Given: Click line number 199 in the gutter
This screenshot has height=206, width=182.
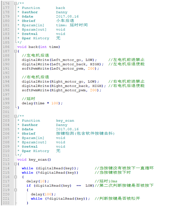Looking at the screenshot, I should point(6,103).
